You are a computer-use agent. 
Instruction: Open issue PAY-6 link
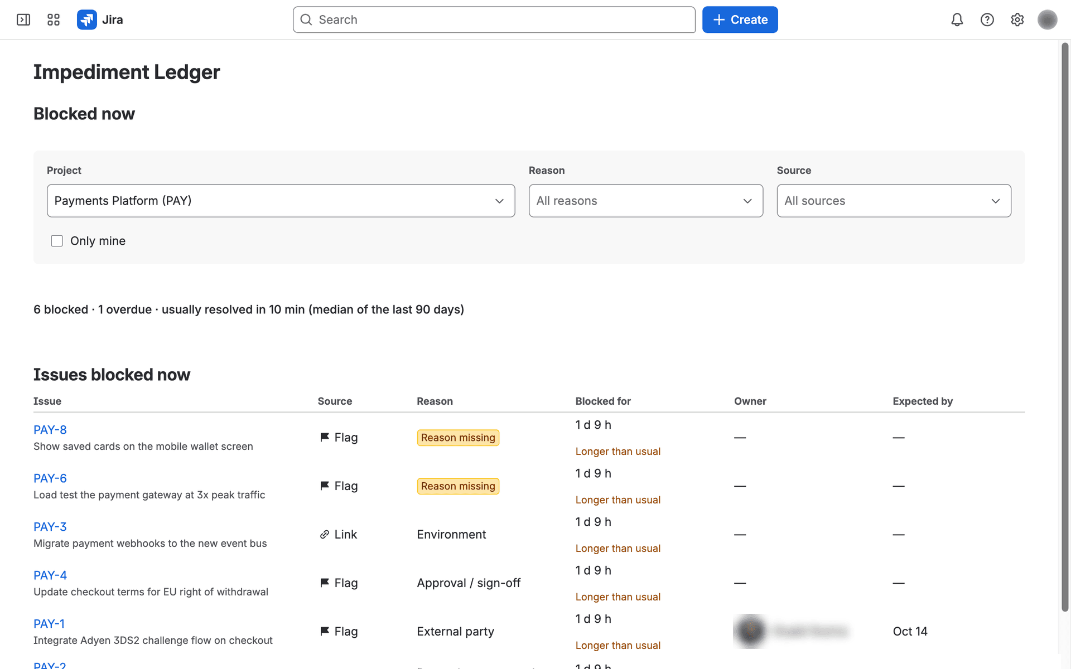(x=50, y=478)
